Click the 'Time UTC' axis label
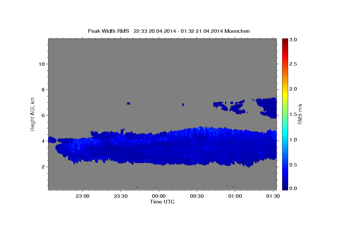The width and height of the screenshot is (342, 228). click(162, 202)
